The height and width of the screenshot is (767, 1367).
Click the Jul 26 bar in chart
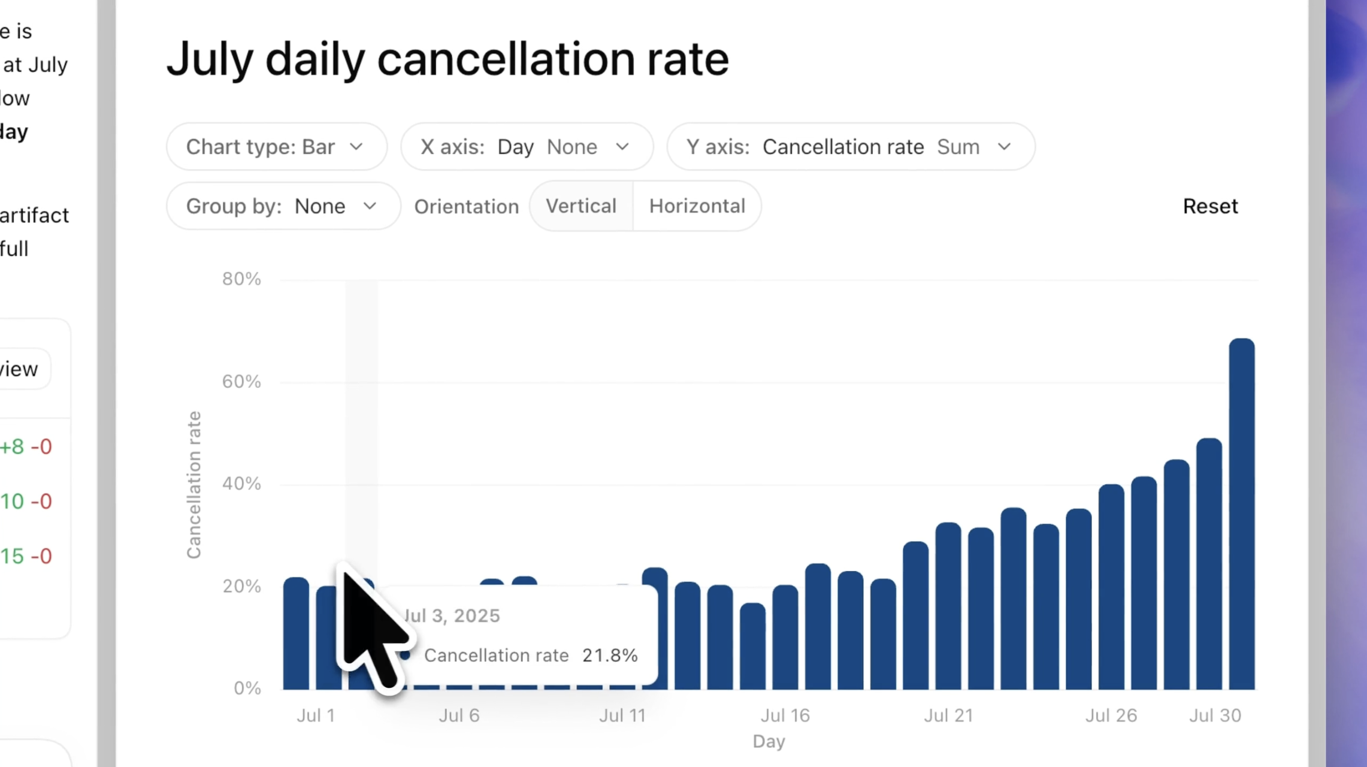[x=1111, y=587]
